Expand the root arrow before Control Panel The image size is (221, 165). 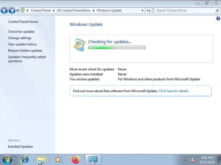pos(28,10)
